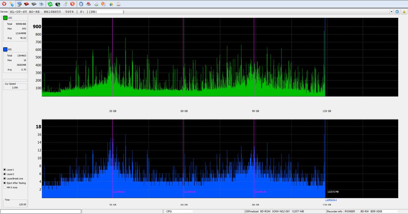Click the LDC position 121649MB
408x214 pixels.
click(21, 33)
